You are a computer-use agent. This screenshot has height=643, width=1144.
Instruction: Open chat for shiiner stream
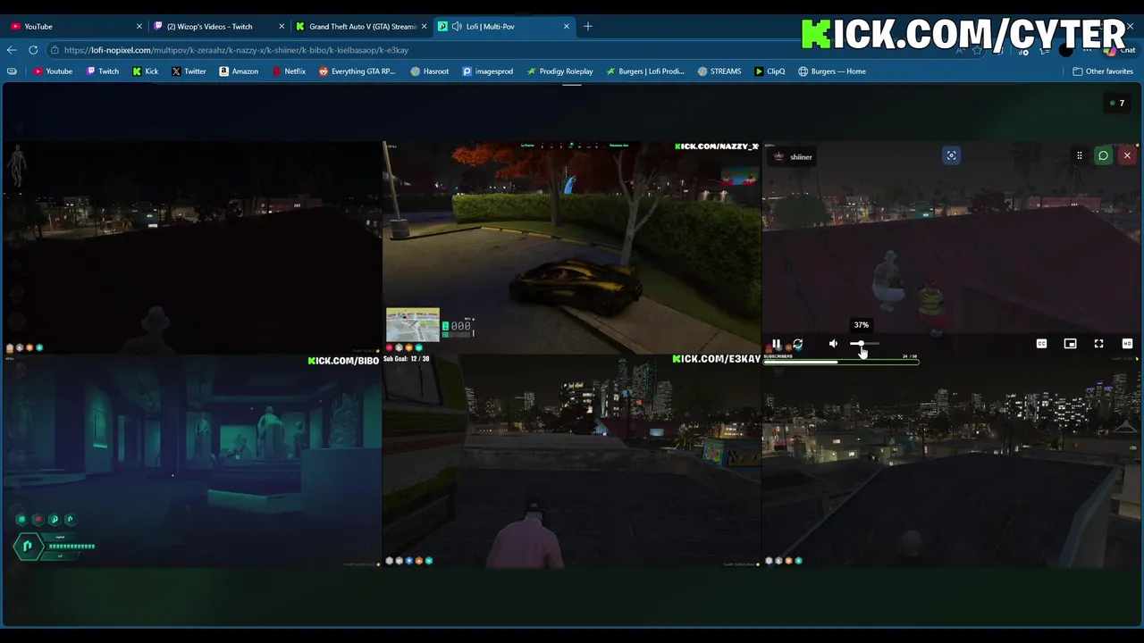tap(1103, 155)
